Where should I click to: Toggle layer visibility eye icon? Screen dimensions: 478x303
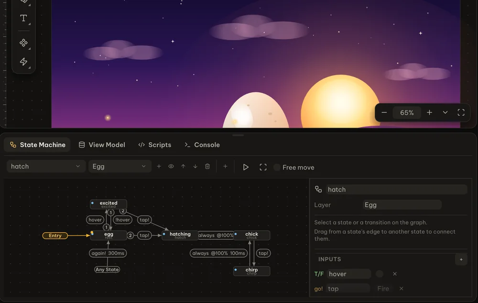pos(171,166)
